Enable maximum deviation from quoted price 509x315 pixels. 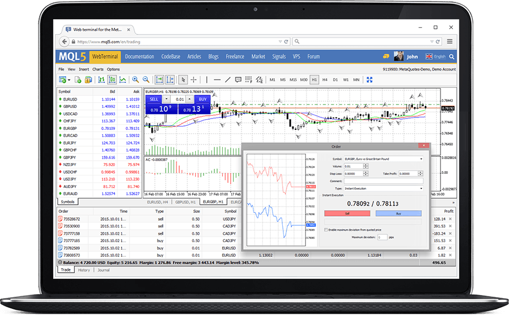point(326,230)
